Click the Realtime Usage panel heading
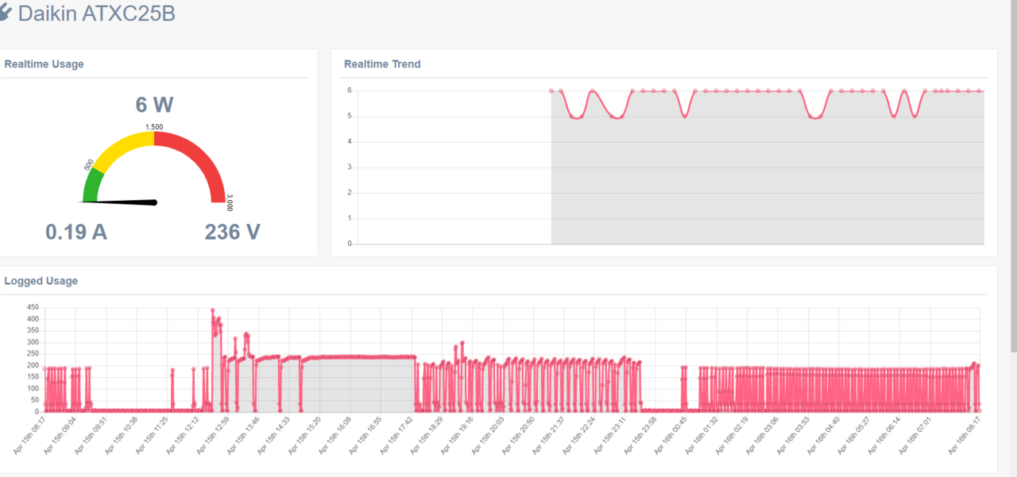The height and width of the screenshot is (477, 1017). pos(44,64)
